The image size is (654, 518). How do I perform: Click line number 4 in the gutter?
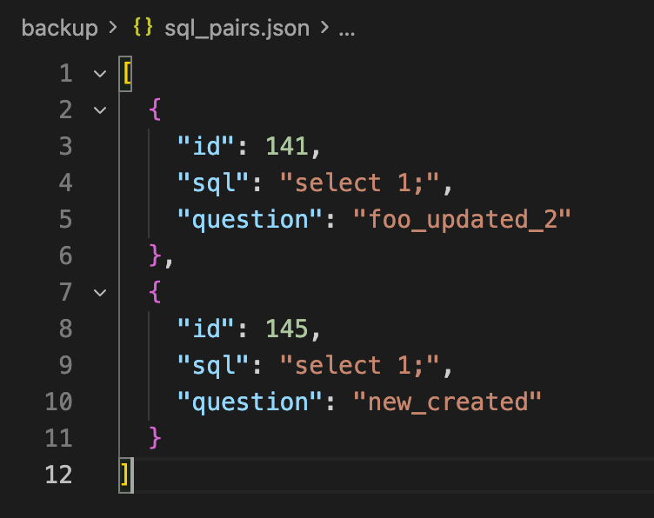[66, 183]
